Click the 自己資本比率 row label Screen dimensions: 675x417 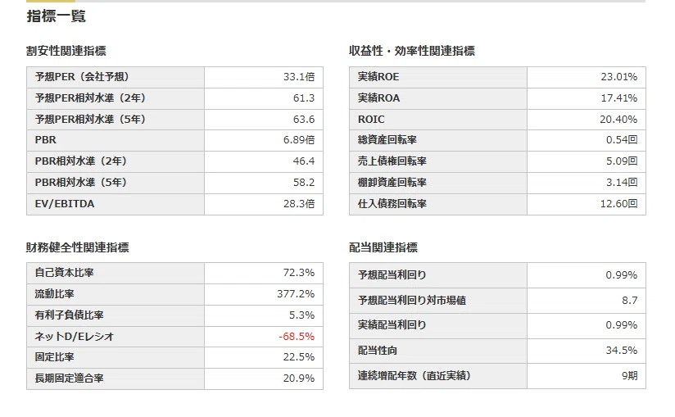[64, 273]
